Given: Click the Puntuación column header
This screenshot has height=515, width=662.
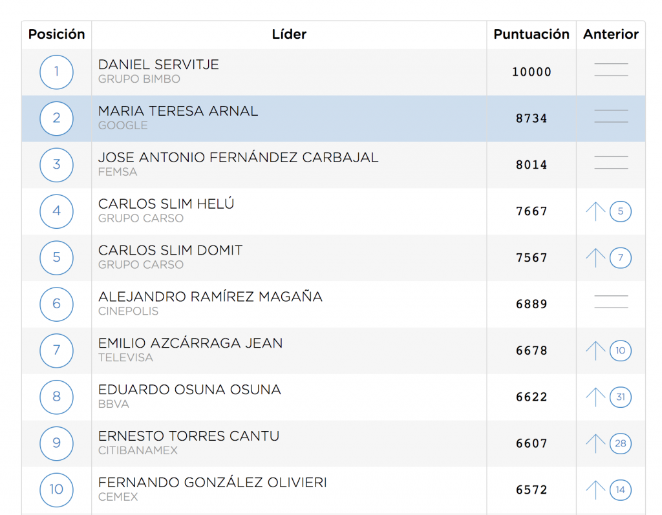Looking at the screenshot, I should pos(531,34).
